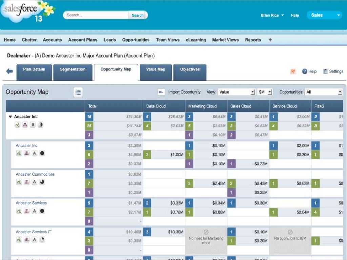Click the quarter-circle icon for Ancaster Services IT

(x=42, y=239)
